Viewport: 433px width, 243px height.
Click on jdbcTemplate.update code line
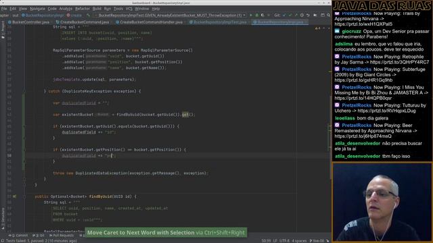(x=95, y=80)
